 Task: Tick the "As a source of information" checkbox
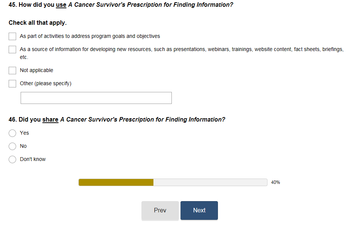pos(12,50)
